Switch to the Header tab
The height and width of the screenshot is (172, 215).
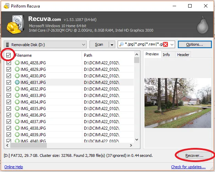click(x=183, y=55)
